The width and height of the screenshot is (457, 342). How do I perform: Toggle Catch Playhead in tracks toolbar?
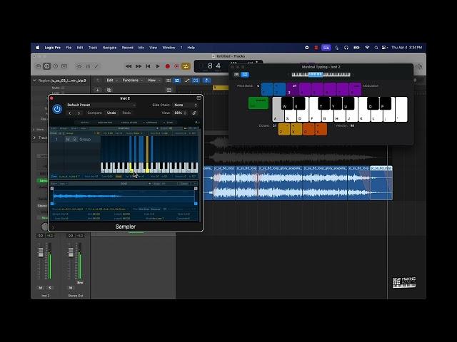pyautogui.click(x=206, y=81)
